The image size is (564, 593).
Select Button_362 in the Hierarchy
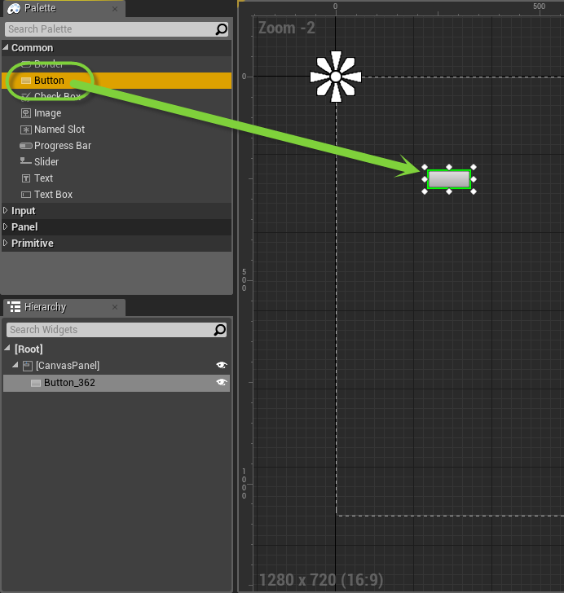pyautogui.click(x=117, y=383)
